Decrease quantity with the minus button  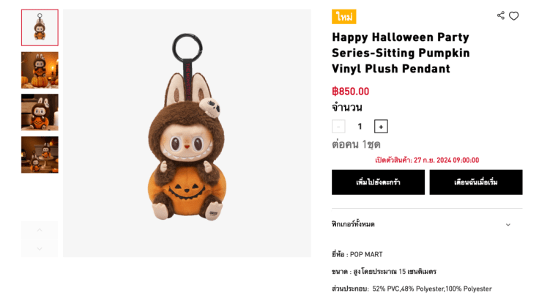click(x=338, y=127)
